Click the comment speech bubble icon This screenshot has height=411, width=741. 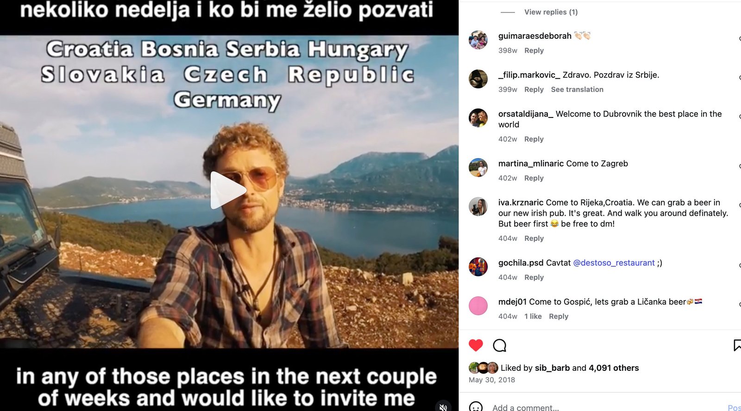click(x=500, y=345)
